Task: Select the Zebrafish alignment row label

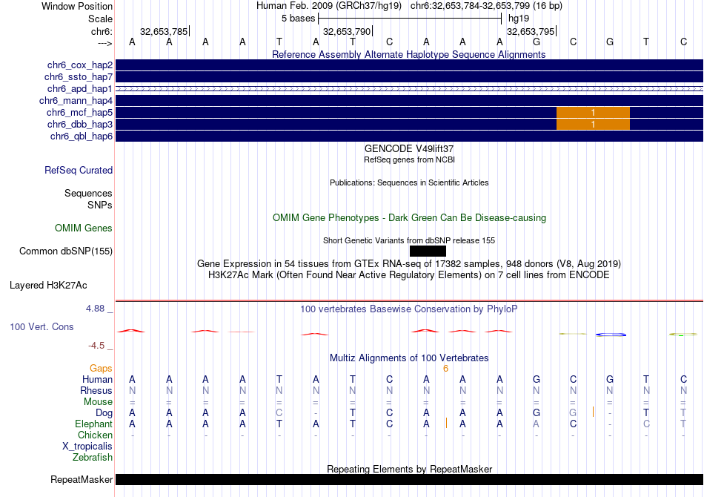Action: pos(93,458)
